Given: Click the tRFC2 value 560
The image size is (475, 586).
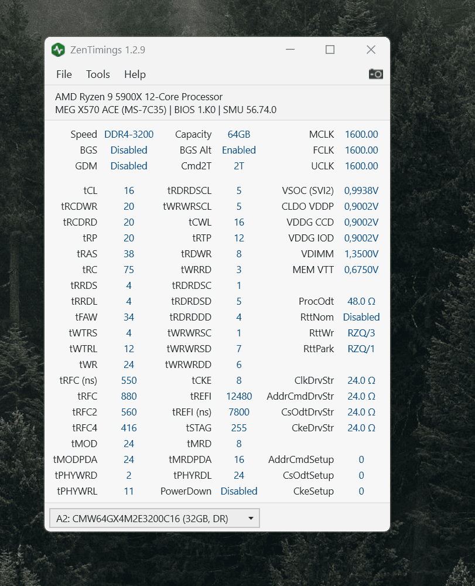Looking at the screenshot, I should [129, 412].
